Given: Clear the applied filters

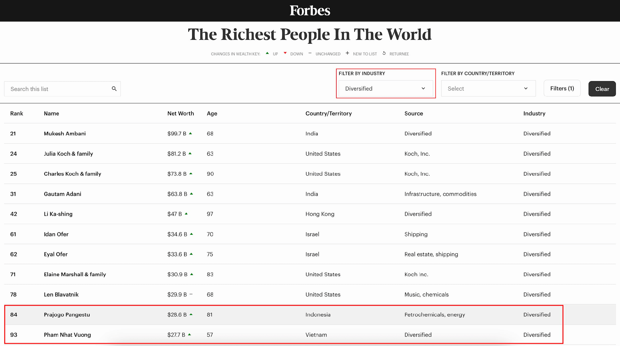Looking at the screenshot, I should (x=602, y=89).
